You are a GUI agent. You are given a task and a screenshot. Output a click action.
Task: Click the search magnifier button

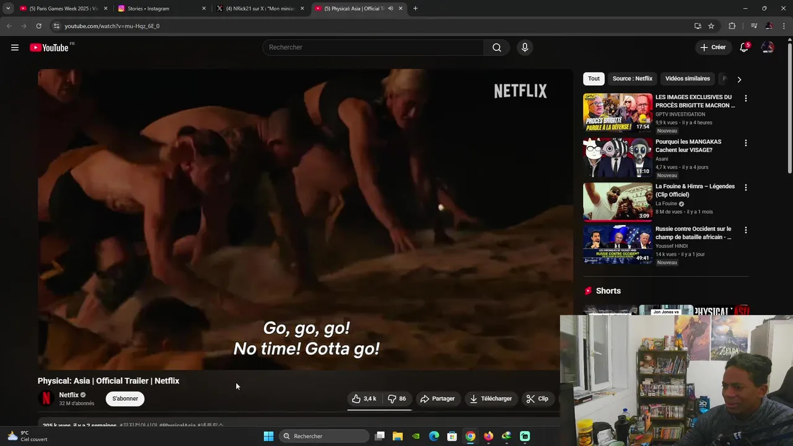497,48
